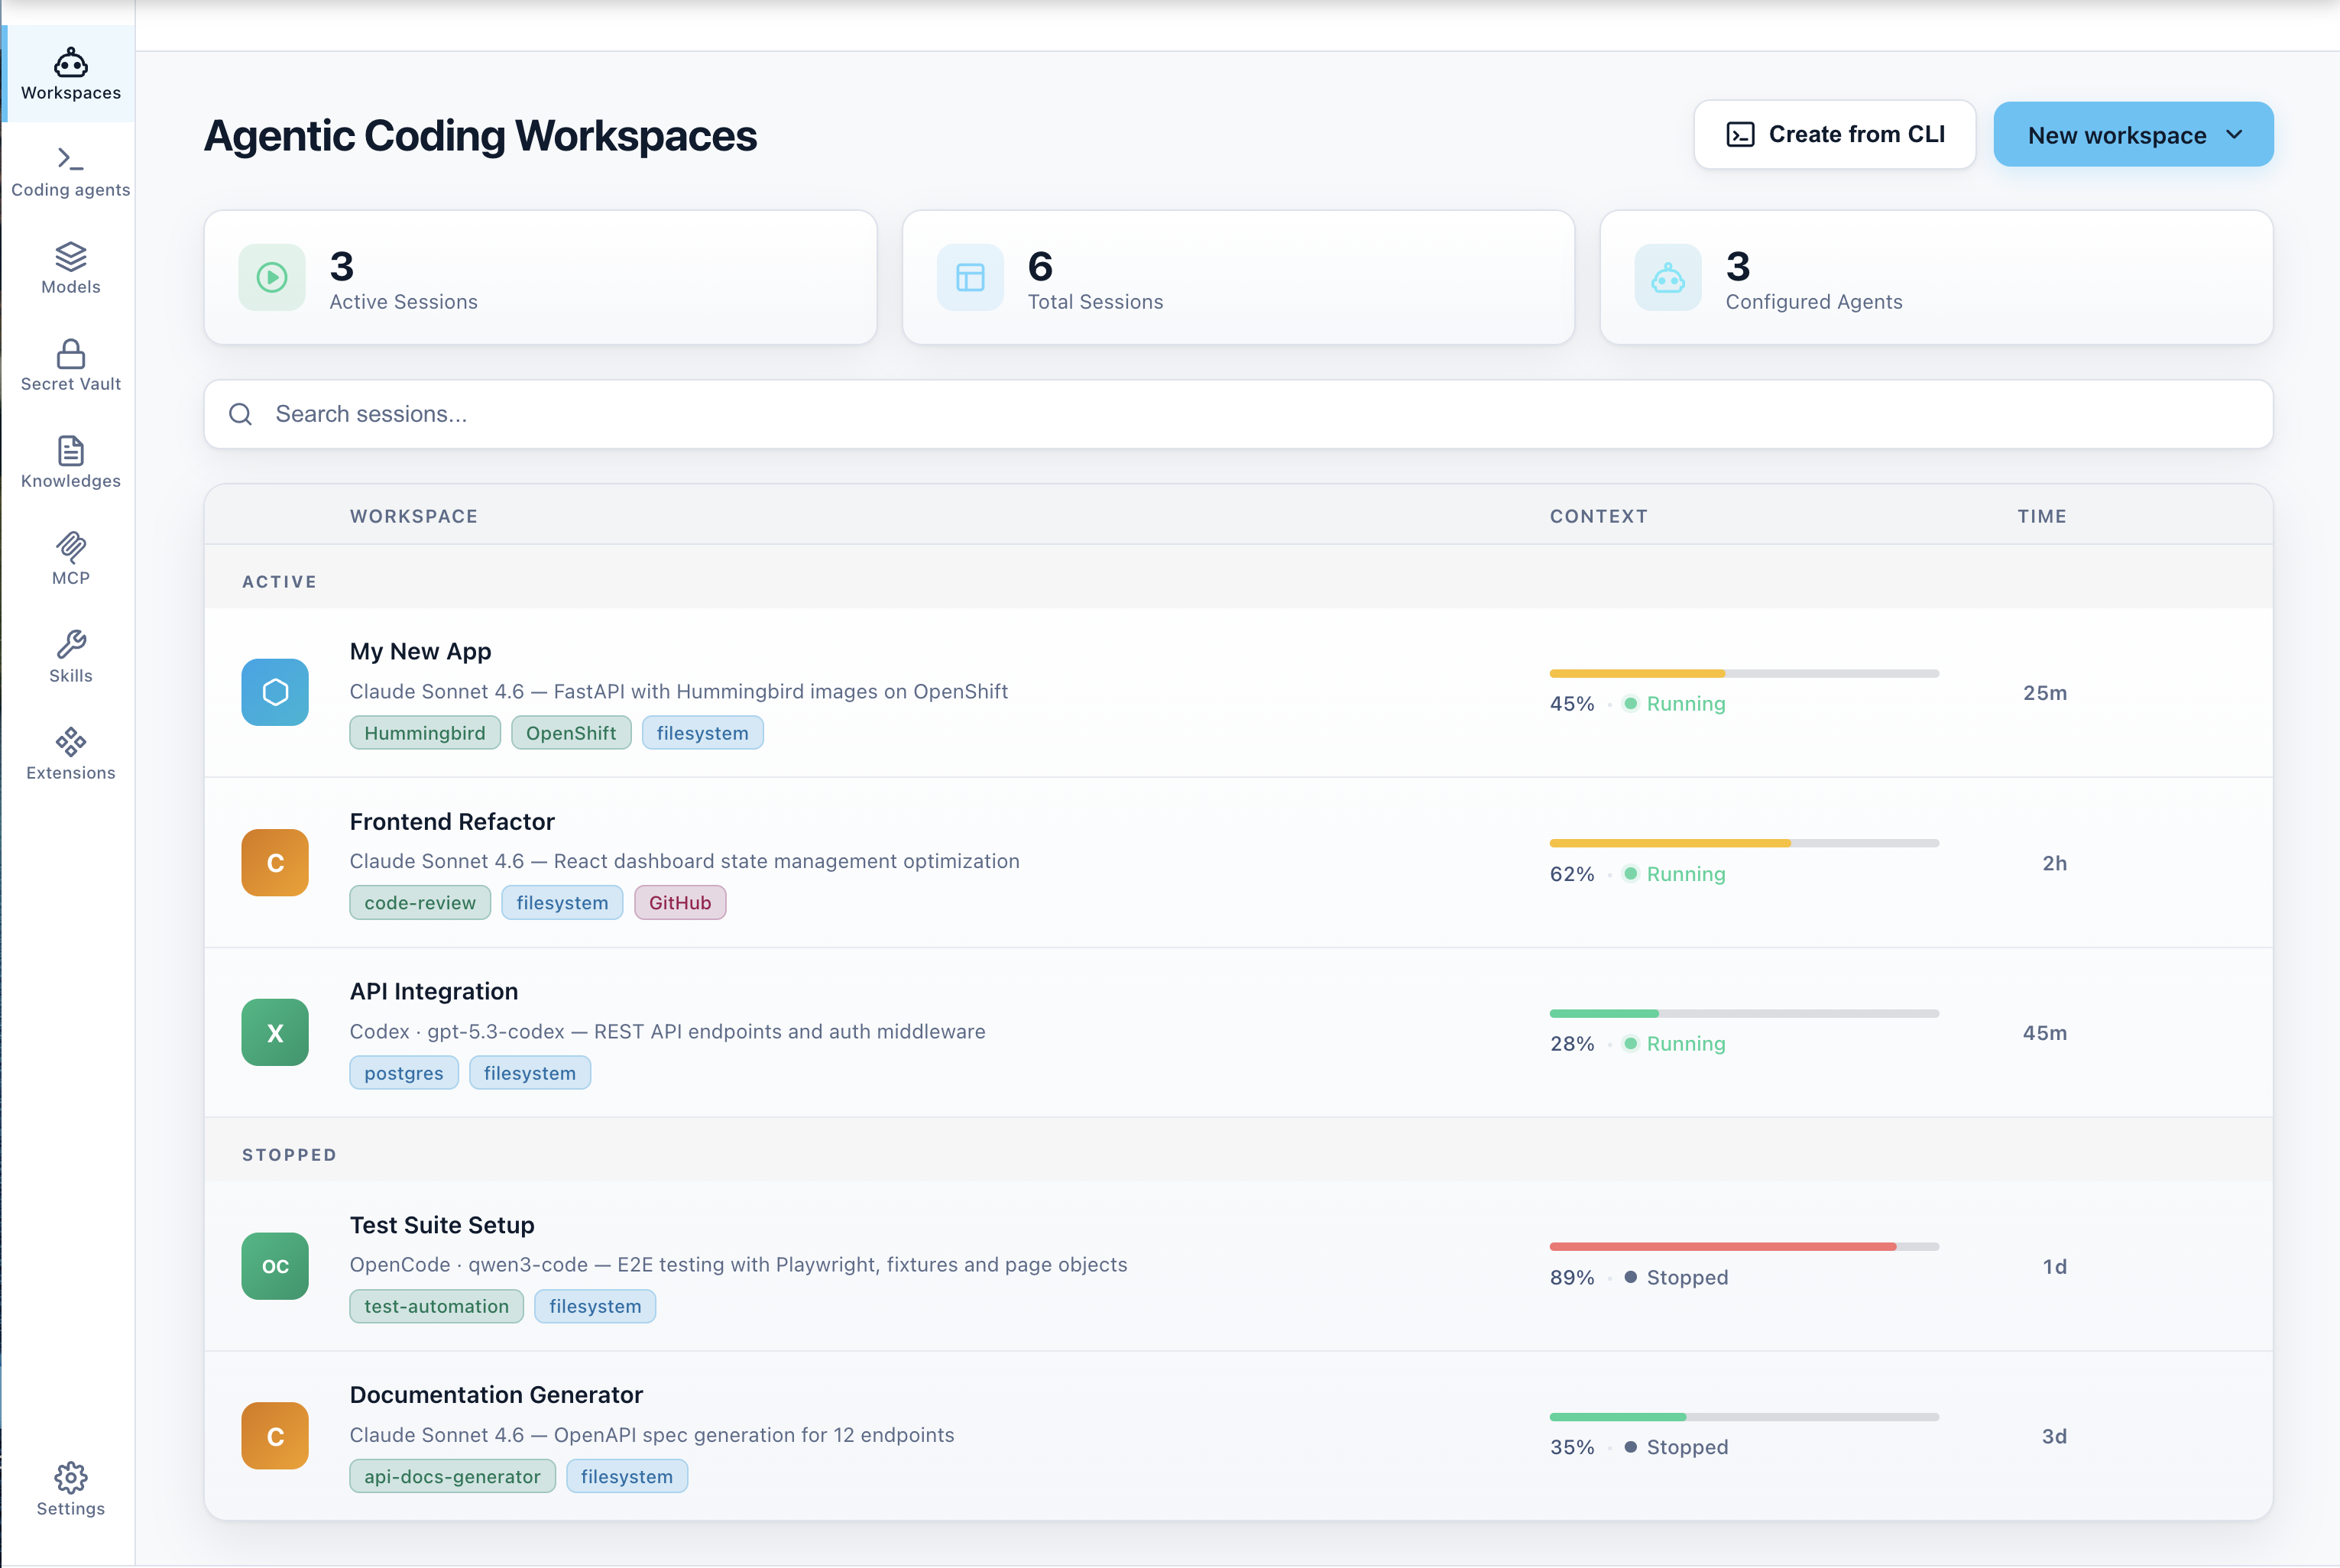
Task: Click the Hummingbird tag
Action: [425, 733]
